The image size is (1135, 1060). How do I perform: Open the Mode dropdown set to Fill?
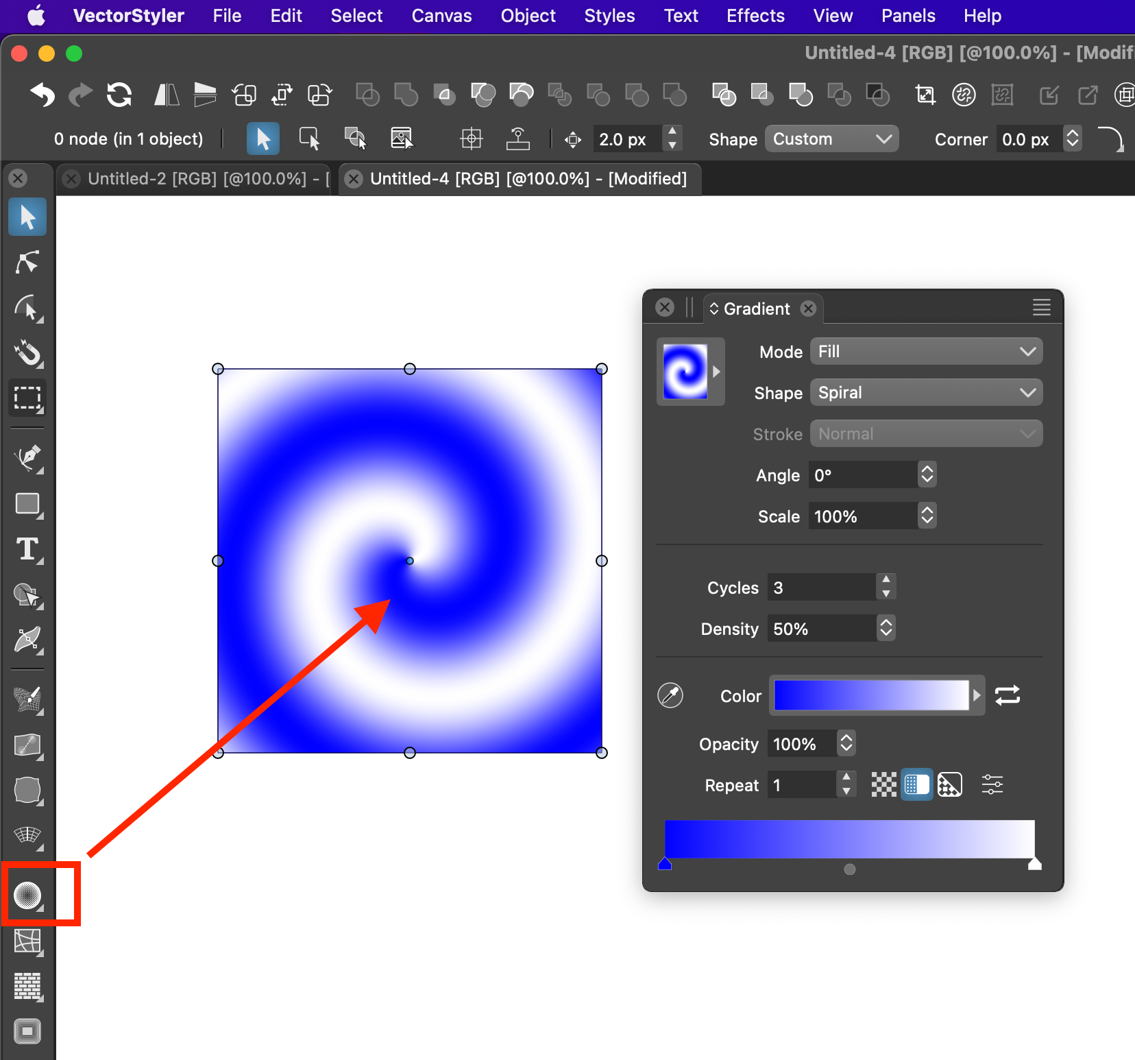click(925, 352)
